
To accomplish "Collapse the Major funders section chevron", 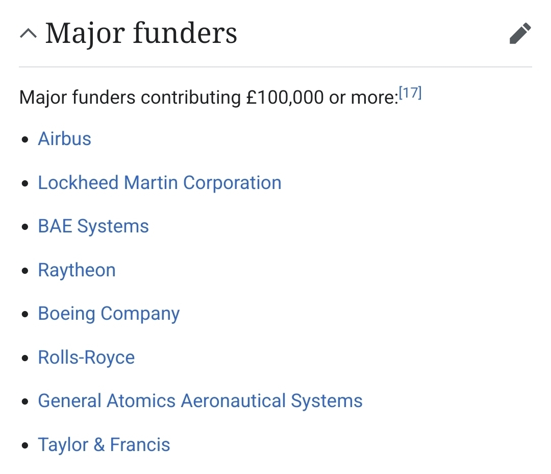I will coord(28,34).
